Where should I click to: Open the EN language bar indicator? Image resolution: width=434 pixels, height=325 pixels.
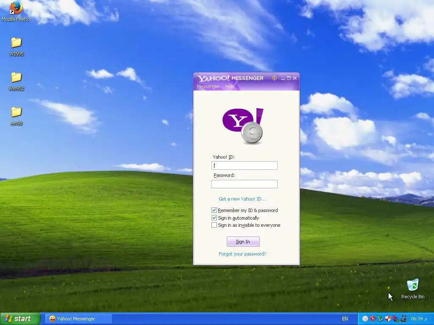(x=345, y=319)
